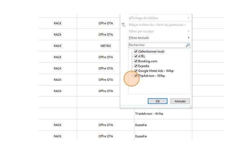Viewport: 235px width, 163px height.
Task: Click Google Hotel Ads - Wihp list label
Action: pos(156,71)
